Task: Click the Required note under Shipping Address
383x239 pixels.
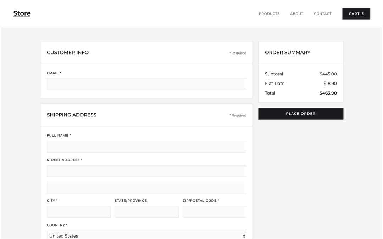Action: [x=238, y=115]
